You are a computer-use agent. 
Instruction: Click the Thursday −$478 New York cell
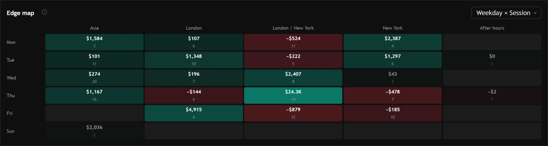393,95
